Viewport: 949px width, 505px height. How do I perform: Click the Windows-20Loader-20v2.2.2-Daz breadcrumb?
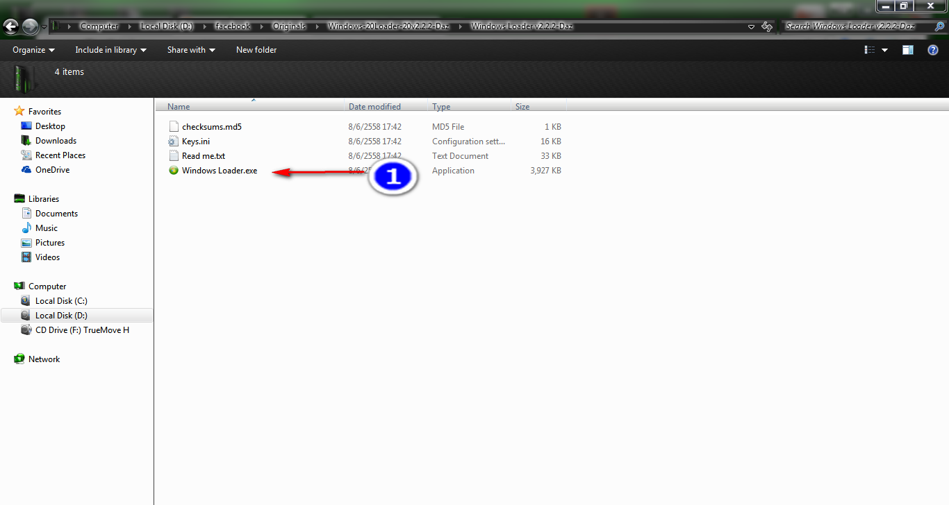click(388, 26)
